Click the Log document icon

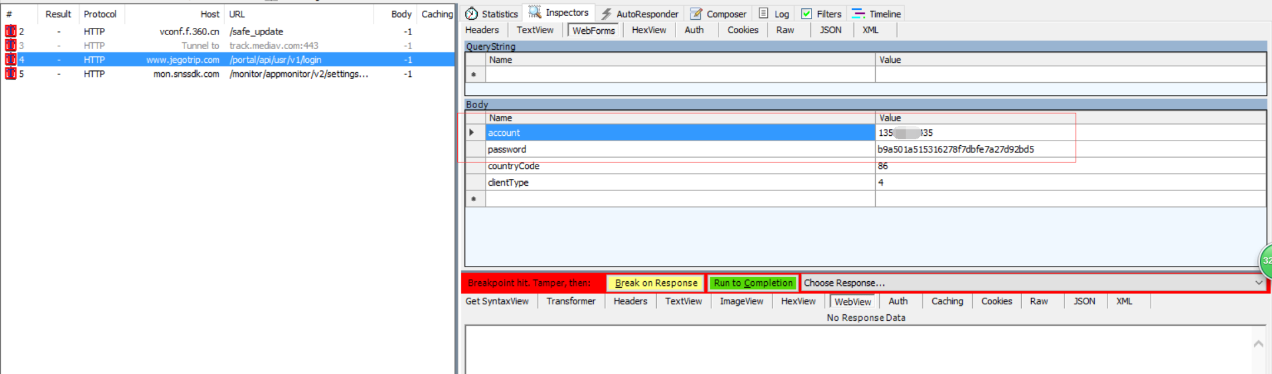coord(764,13)
